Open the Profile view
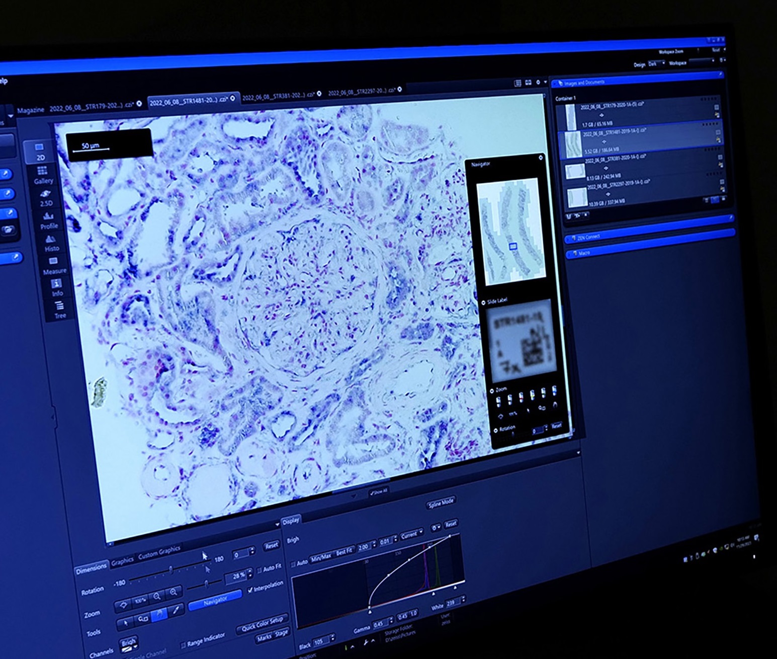The width and height of the screenshot is (777, 659). pyautogui.click(x=49, y=221)
